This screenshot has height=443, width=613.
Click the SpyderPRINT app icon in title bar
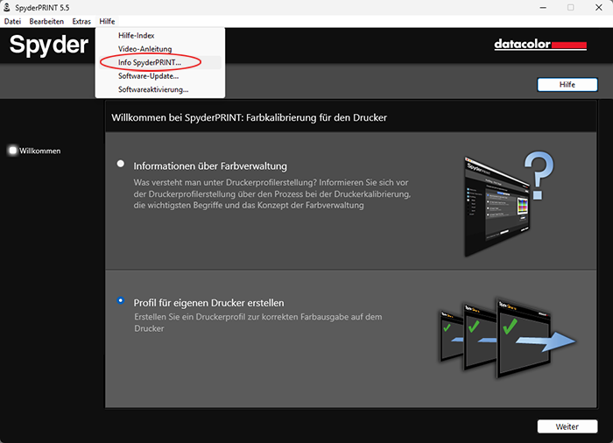pyautogui.click(x=9, y=7)
